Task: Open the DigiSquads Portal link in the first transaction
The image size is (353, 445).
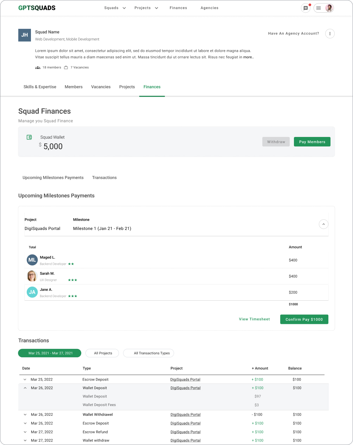Action: 185,380
